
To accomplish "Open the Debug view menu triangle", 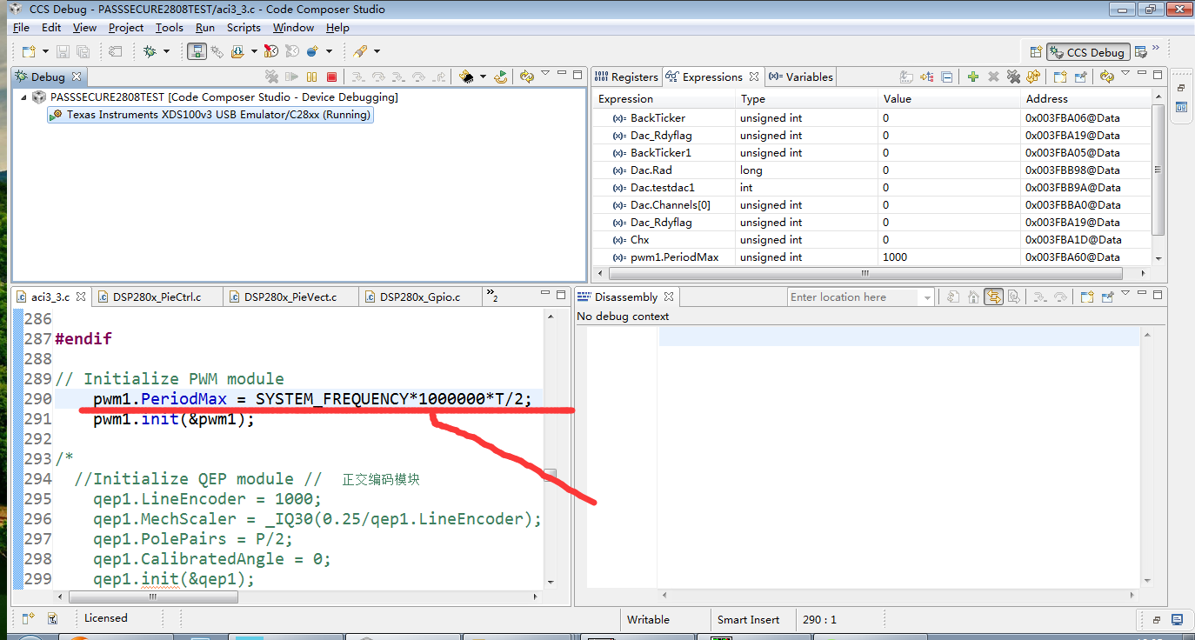I will [x=545, y=74].
